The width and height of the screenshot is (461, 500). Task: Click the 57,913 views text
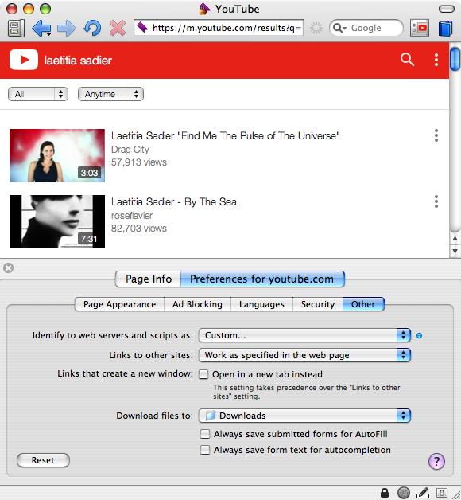point(139,162)
